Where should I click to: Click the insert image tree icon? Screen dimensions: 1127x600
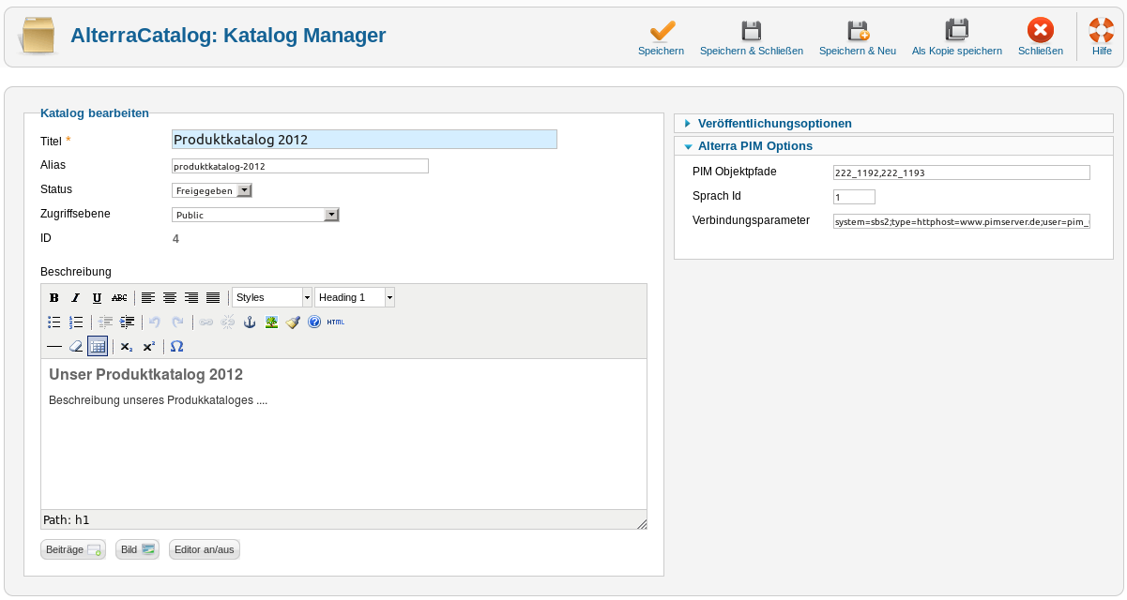point(271,322)
